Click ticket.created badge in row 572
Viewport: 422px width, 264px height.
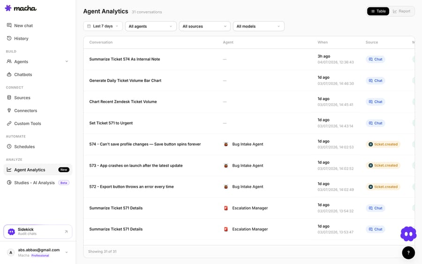point(383,187)
